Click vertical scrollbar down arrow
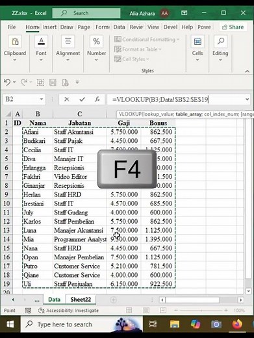 click(x=248, y=291)
